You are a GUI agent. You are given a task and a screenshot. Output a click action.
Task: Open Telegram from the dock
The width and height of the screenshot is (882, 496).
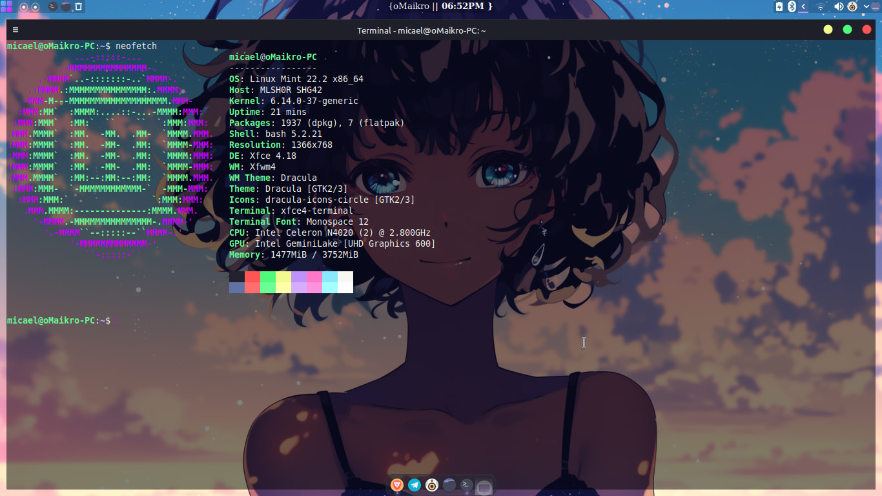coord(415,485)
